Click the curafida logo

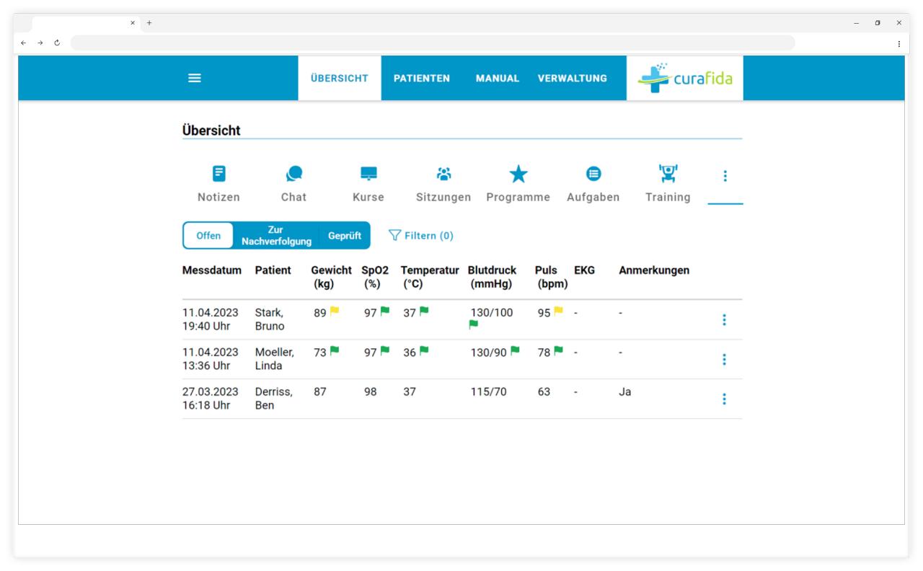[685, 78]
